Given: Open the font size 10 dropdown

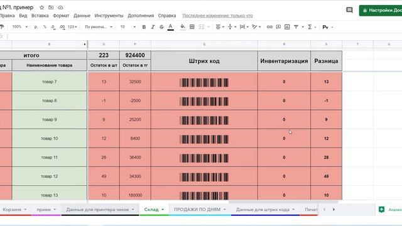Looking at the screenshot, I should (128, 26).
